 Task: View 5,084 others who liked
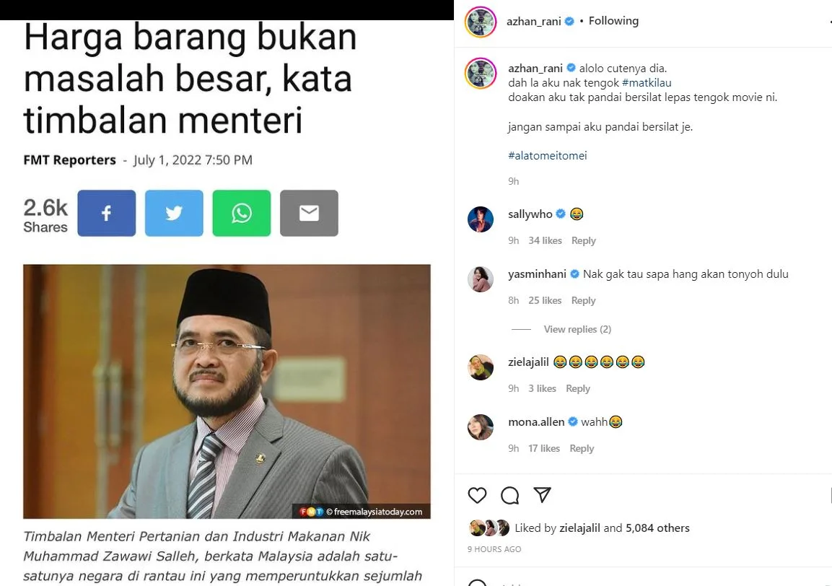click(x=657, y=528)
